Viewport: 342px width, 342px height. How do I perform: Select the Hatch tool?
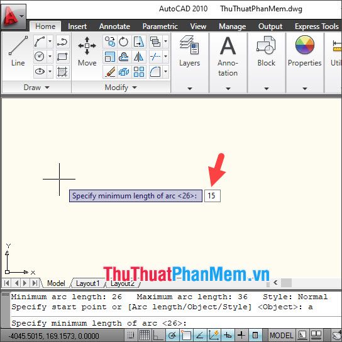click(63, 71)
